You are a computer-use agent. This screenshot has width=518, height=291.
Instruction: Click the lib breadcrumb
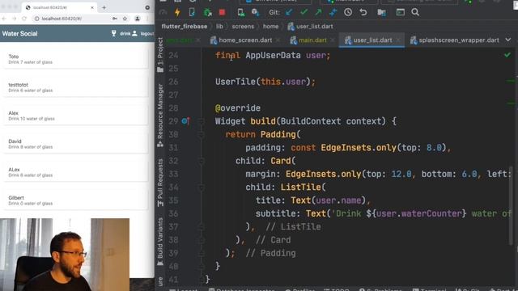coord(219,27)
